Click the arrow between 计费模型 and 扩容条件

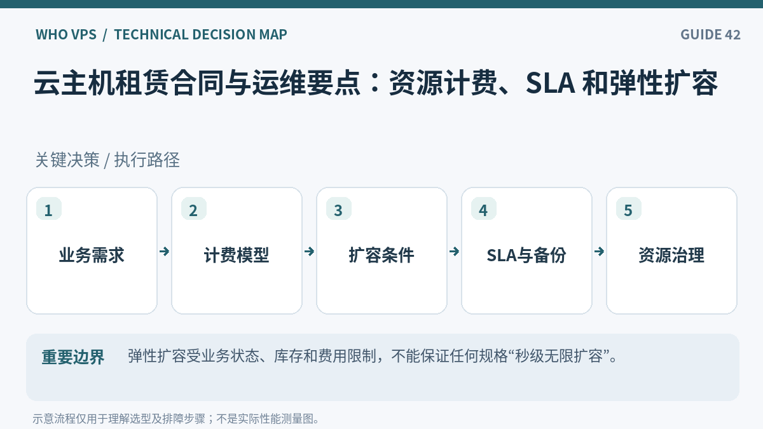(310, 251)
